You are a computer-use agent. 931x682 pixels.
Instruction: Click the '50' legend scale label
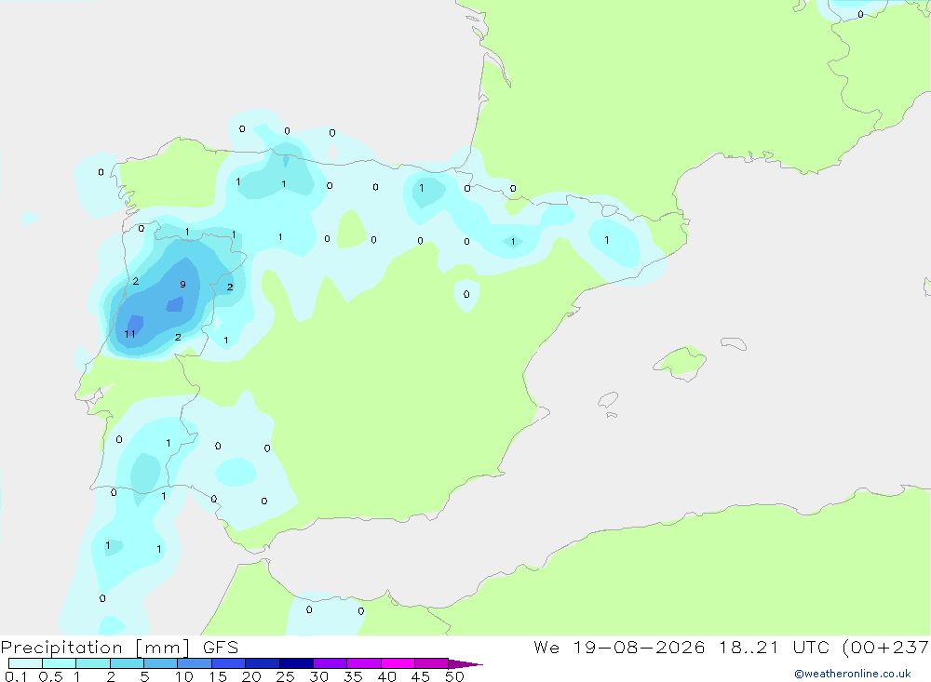(454, 676)
